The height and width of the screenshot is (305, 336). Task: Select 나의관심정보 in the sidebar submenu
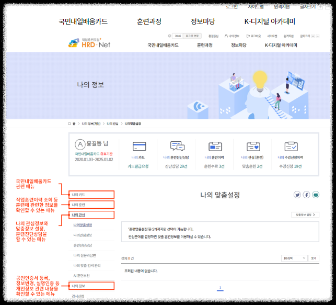83,235
